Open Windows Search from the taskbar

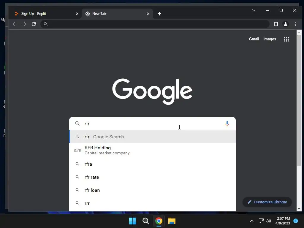point(145,221)
